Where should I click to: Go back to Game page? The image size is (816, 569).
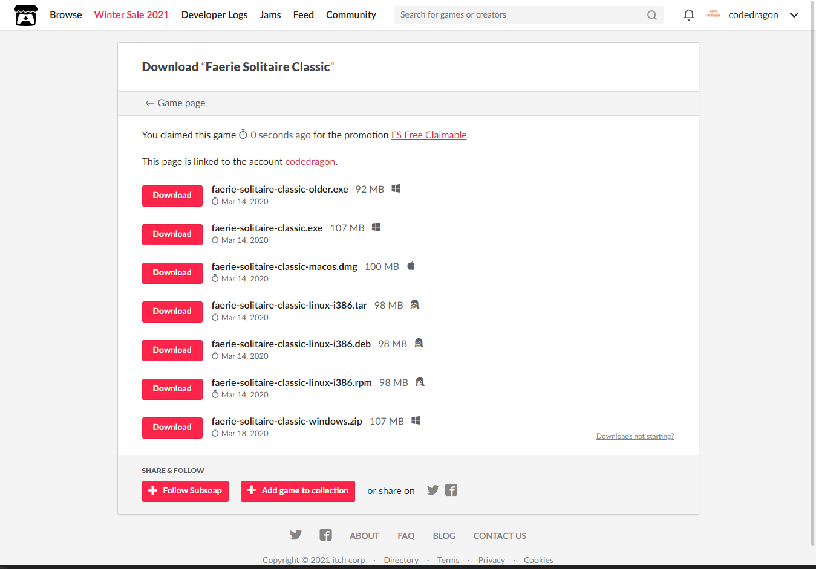pyautogui.click(x=175, y=103)
